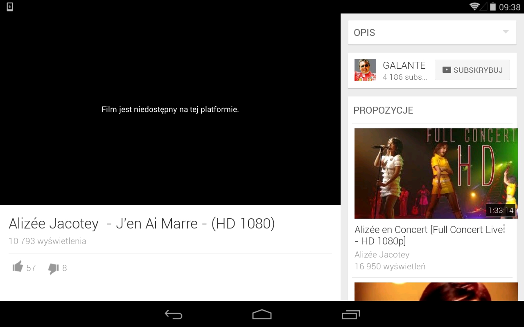This screenshot has width=524, height=327.
Task: Play the Full Concert HD thumbnail
Action: [x=436, y=173]
